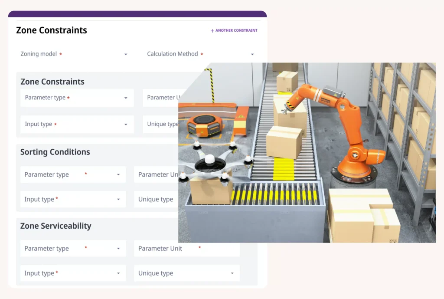Open Parameter type under Zone Constraints section
Image resolution: width=444 pixels, height=299 pixels.
click(77, 98)
